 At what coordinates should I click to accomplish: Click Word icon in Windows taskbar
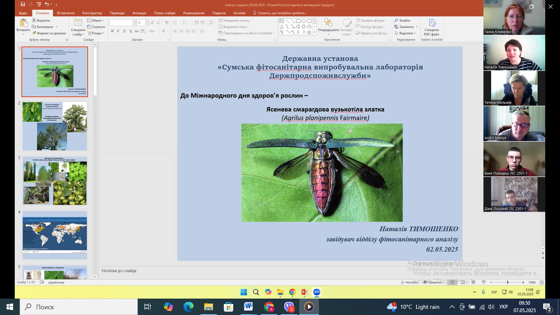tap(248, 307)
